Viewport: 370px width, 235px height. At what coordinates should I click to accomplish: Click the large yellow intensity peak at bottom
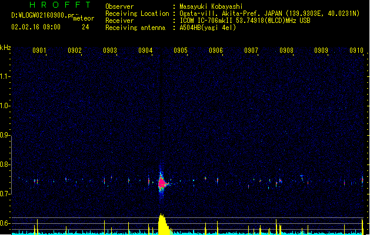coord(164,224)
